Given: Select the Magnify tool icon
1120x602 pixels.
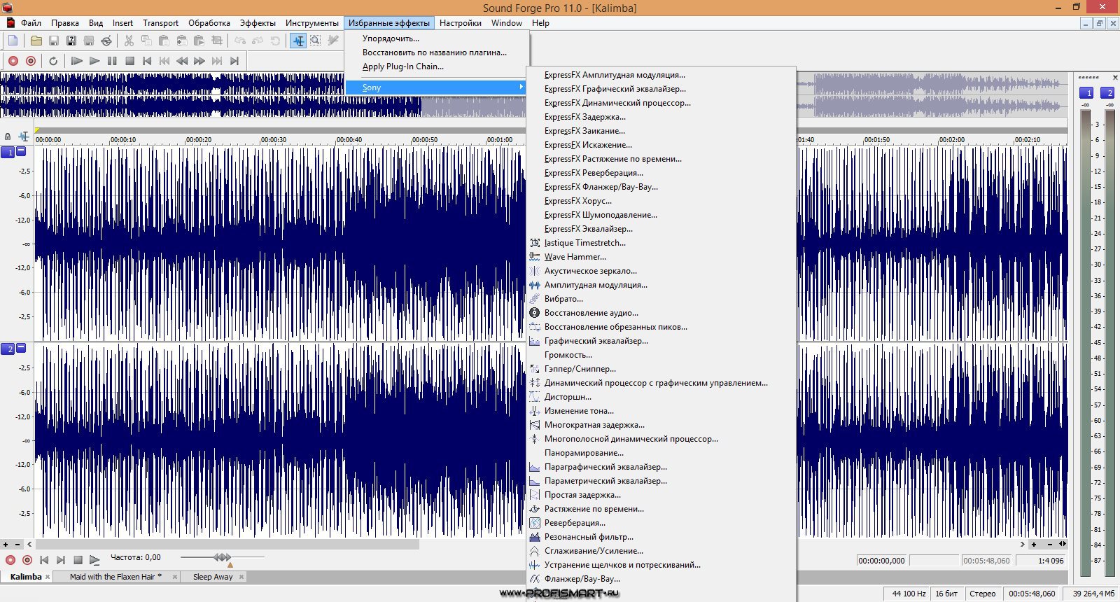Looking at the screenshot, I should click(x=316, y=41).
